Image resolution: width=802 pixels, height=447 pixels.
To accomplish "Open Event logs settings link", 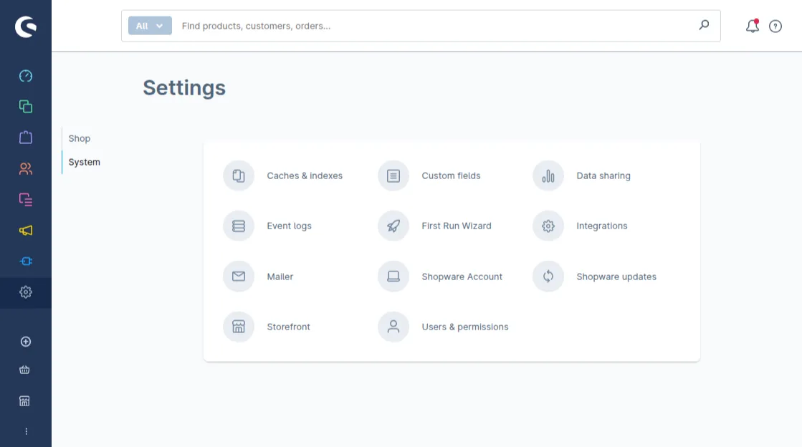I will 289,226.
